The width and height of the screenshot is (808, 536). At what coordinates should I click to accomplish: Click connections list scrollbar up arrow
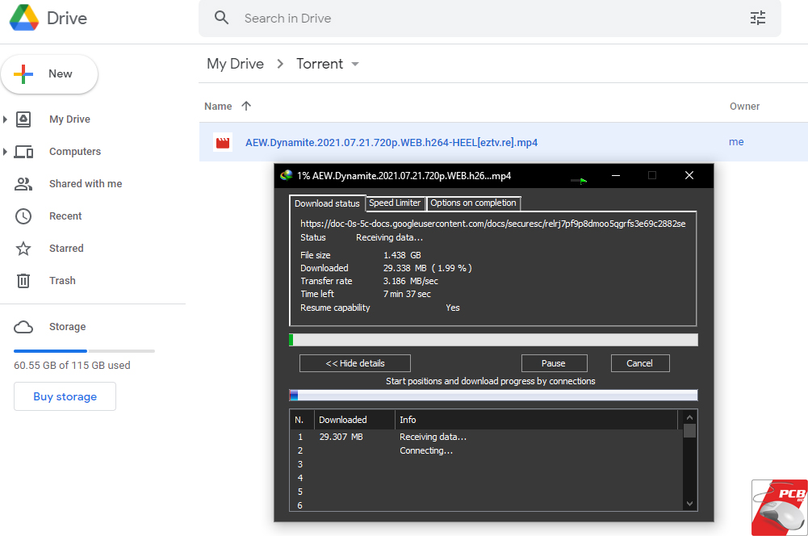pos(689,417)
